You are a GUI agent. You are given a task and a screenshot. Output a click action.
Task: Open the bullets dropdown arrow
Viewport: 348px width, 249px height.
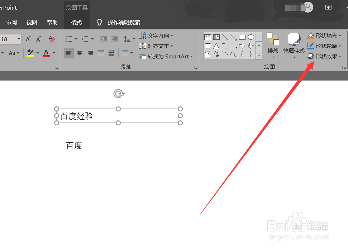(x=76, y=39)
